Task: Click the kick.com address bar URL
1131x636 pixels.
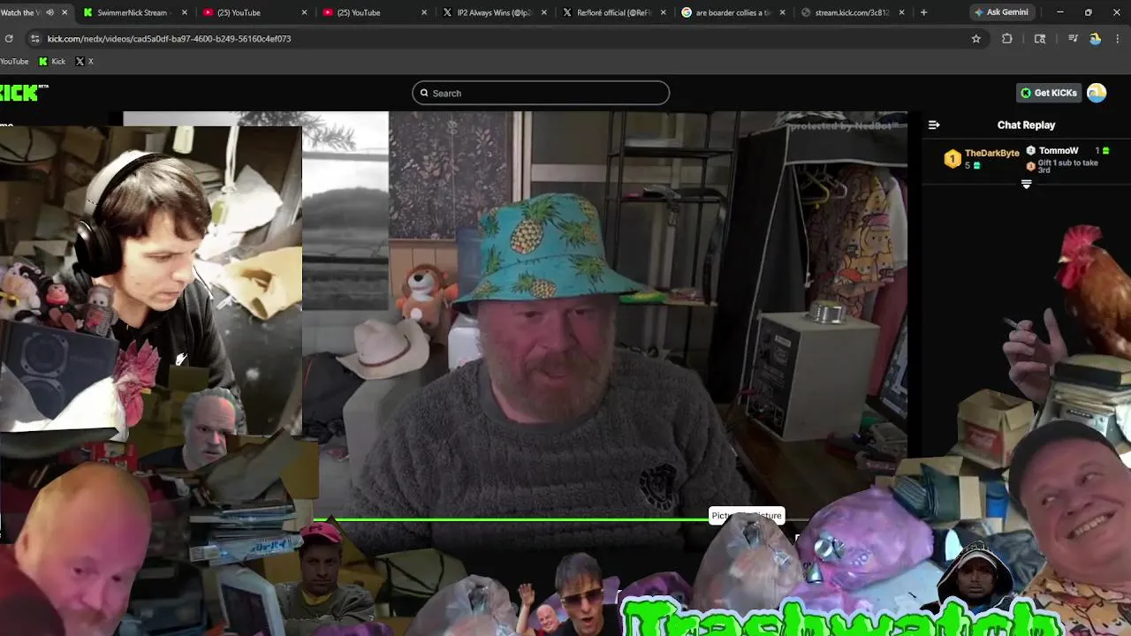Action: click(x=169, y=39)
